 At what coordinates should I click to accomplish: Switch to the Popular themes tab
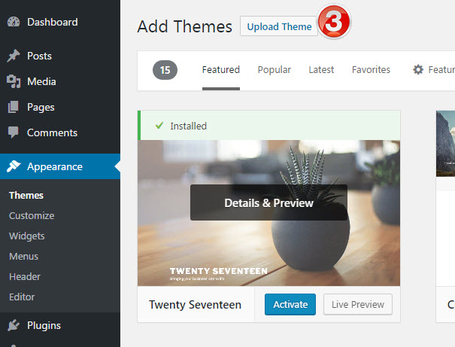point(274,70)
